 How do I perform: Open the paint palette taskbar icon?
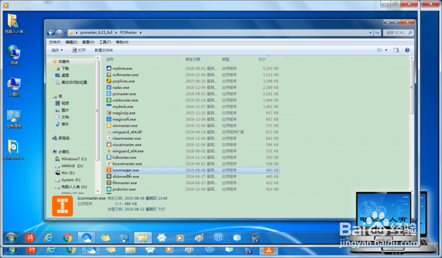(199, 238)
